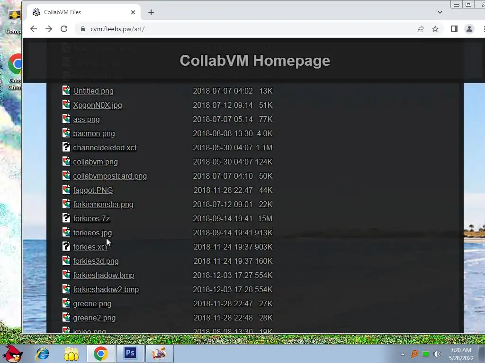The width and height of the screenshot is (485, 363).
Task: Open the Chrome profile avatar
Action: point(469,29)
